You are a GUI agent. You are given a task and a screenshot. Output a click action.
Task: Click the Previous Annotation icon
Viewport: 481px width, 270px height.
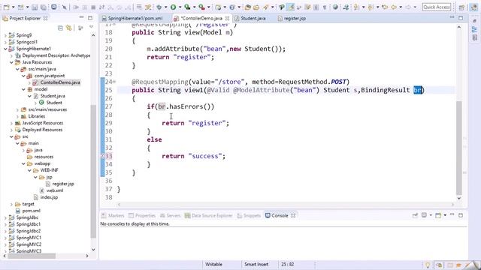point(371,7)
